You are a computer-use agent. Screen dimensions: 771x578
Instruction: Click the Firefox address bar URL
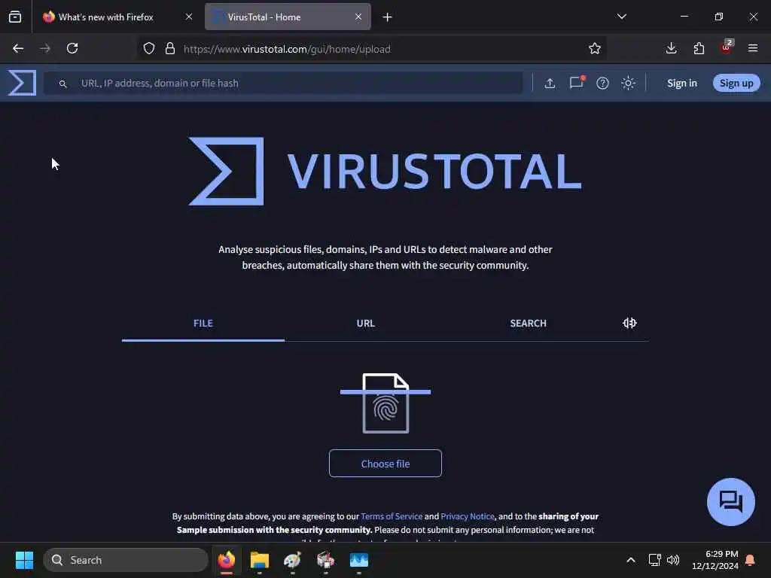(x=287, y=49)
